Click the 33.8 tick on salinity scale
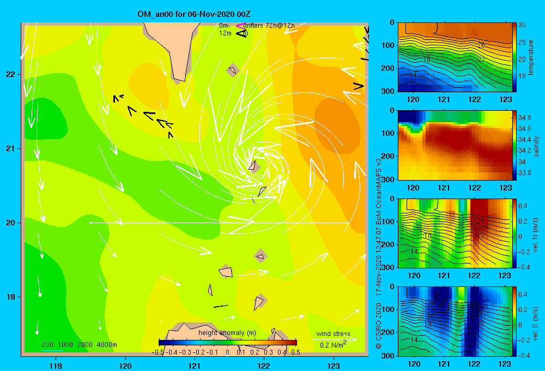The image size is (545, 371). [524, 172]
